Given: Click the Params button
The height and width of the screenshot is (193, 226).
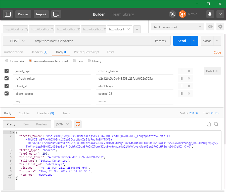Looking at the screenshot, I should (160, 41).
